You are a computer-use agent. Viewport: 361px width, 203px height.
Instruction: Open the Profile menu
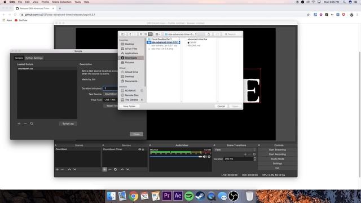pos(45,2)
